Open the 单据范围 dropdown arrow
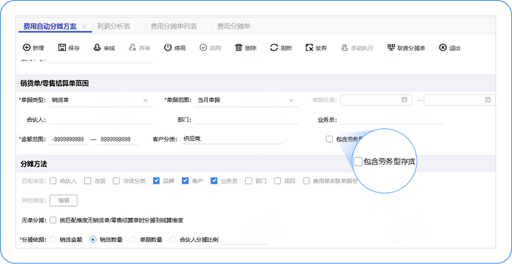The height and width of the screenshot is (264, 512). (x=291, y=100)
